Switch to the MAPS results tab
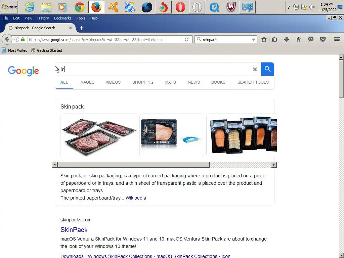Viewport: 344px width, 258px height. tap(170, 82)
